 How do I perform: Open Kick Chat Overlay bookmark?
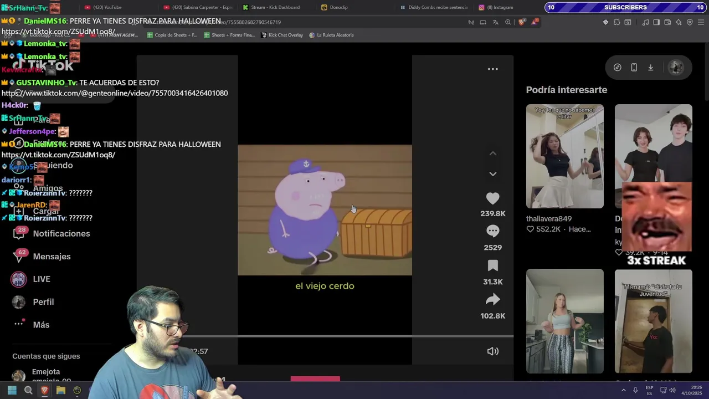(x=282, y=35)
